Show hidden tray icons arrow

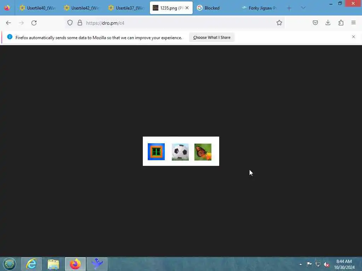click(x=300, y=264)
